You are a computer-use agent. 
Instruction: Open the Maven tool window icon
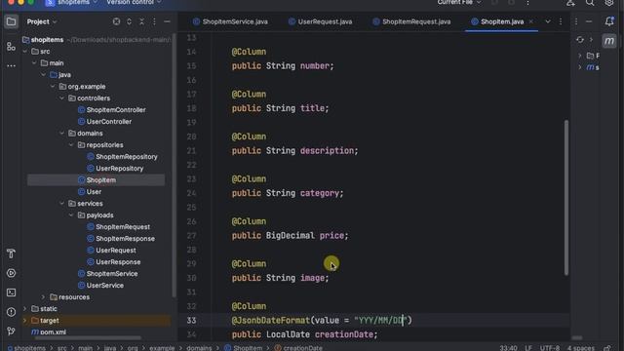pyautogui.click(x=609, y=41)
